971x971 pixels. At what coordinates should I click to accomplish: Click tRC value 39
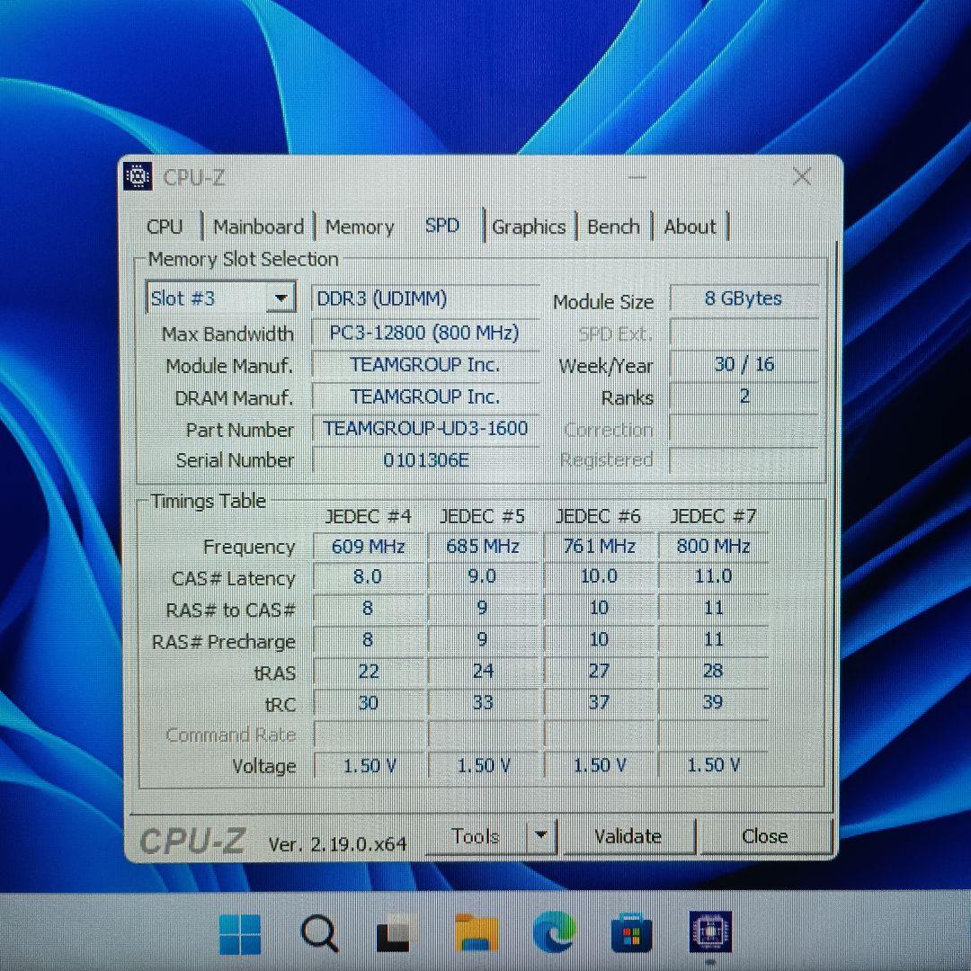click(713, 703)
